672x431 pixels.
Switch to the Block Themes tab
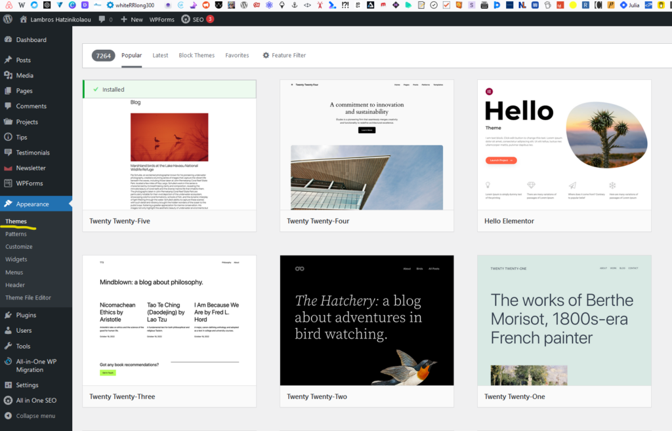(196, 56)
